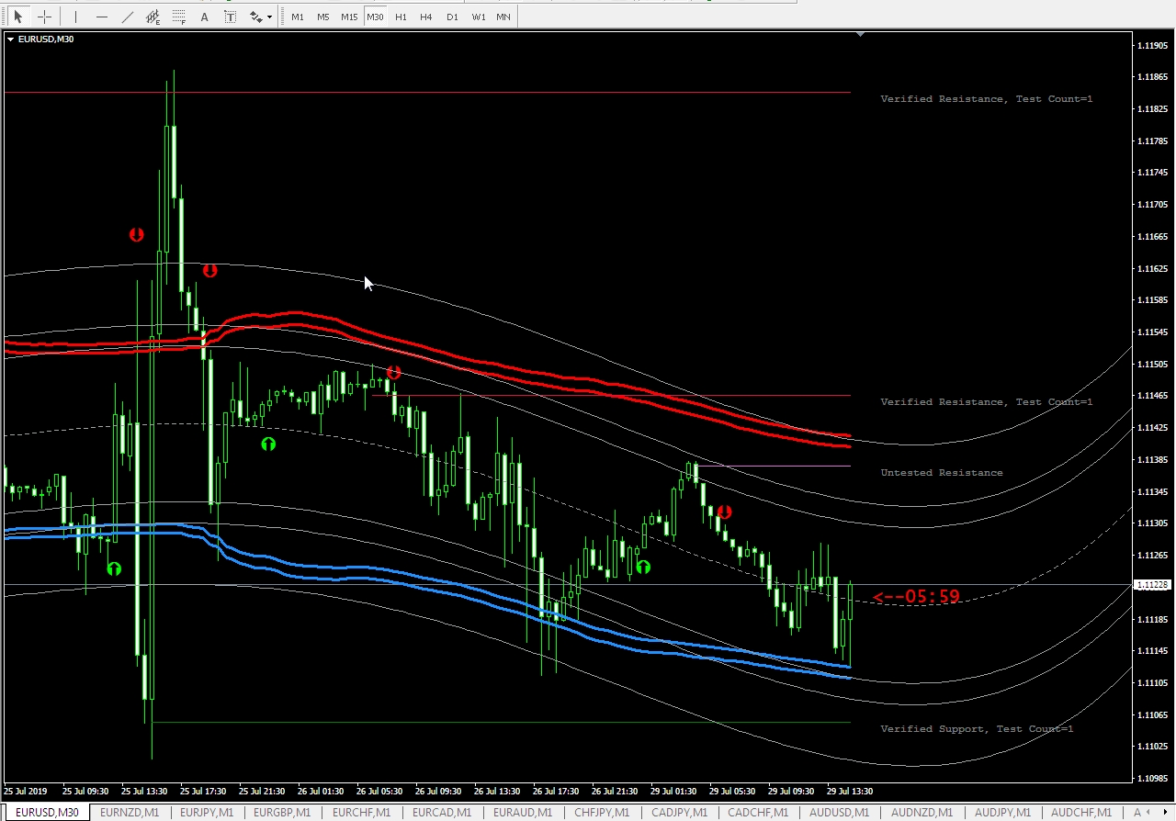Switch chart to MN timeframe
The width and height of the screenshot is (1176, 821).
[x=503, y=17]
